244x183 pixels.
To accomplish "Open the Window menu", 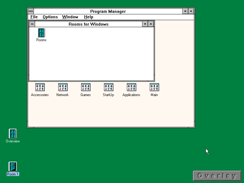I will pyautogui.click(x=70, y=17).
